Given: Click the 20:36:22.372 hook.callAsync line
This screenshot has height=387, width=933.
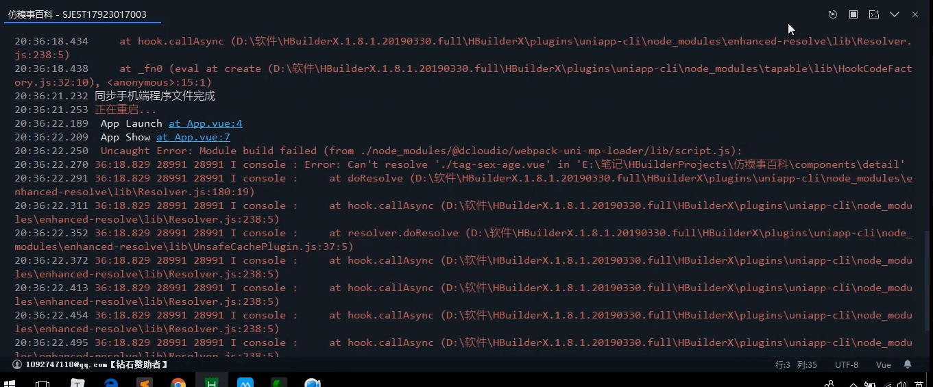Looking at the screenshot, I should [463, 267].
